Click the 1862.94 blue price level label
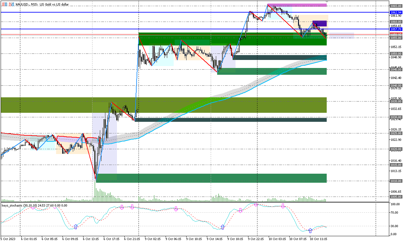 396,12
